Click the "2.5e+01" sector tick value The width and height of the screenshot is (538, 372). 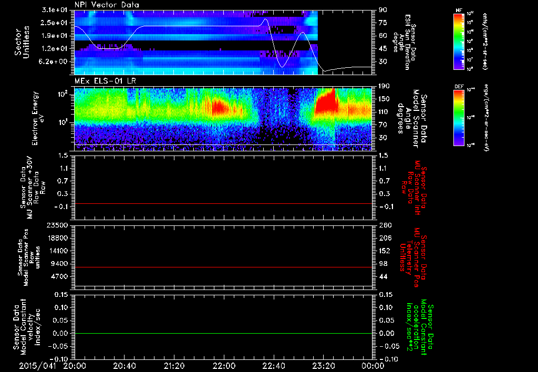(x=55, y=23)
